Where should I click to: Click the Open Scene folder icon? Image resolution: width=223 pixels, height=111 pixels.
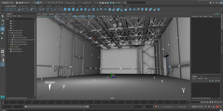(x=20, y=3)
